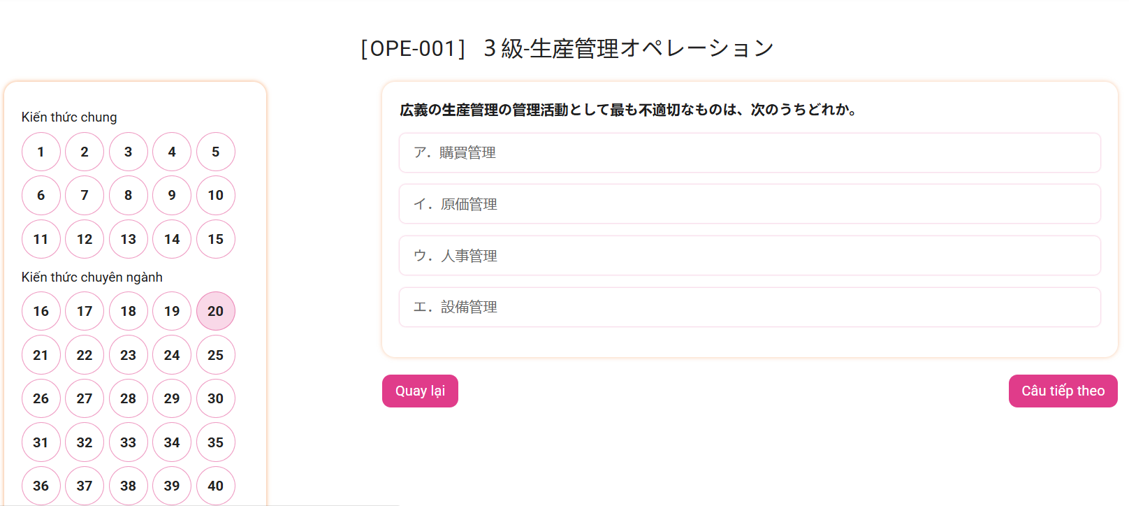This screenshot has height=506, width=1129.
Task: Select question 36 in the list
Action: [41, 486]
